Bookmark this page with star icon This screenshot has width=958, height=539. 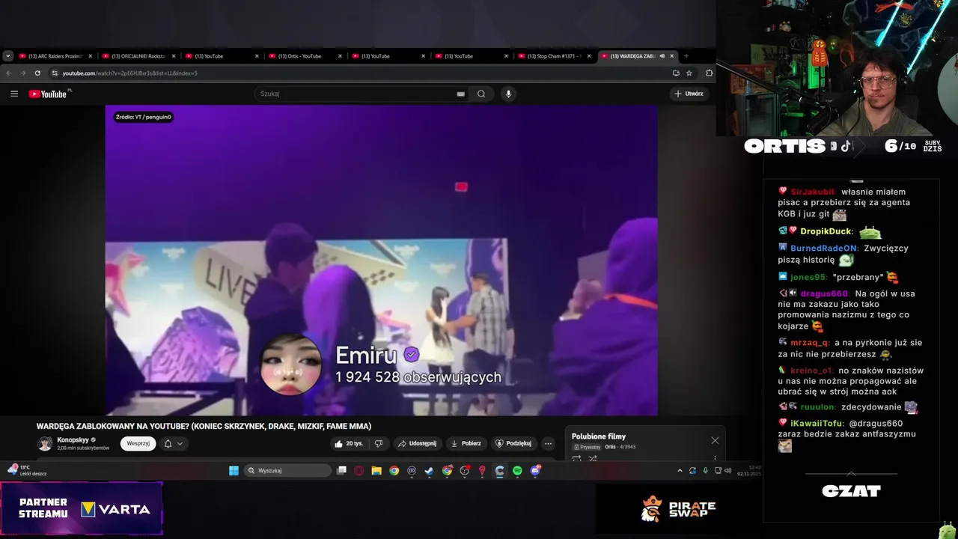pos(689,73)
